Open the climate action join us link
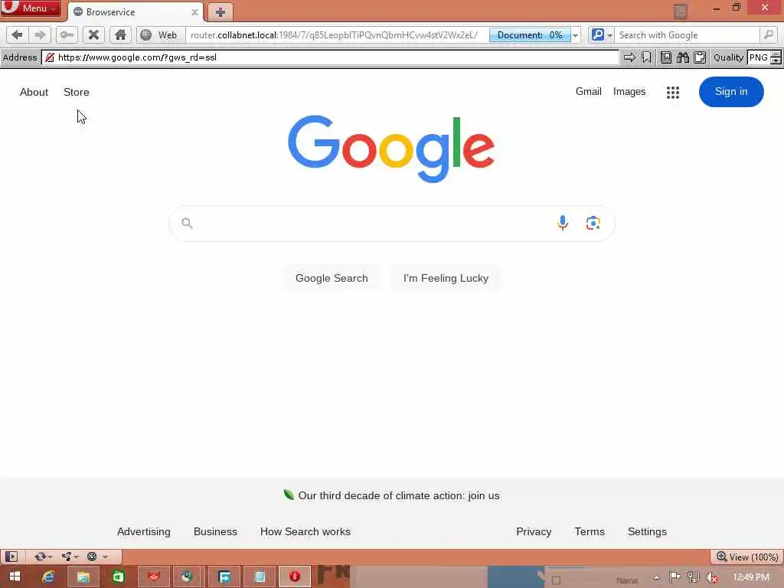 [x=398, y=495]
